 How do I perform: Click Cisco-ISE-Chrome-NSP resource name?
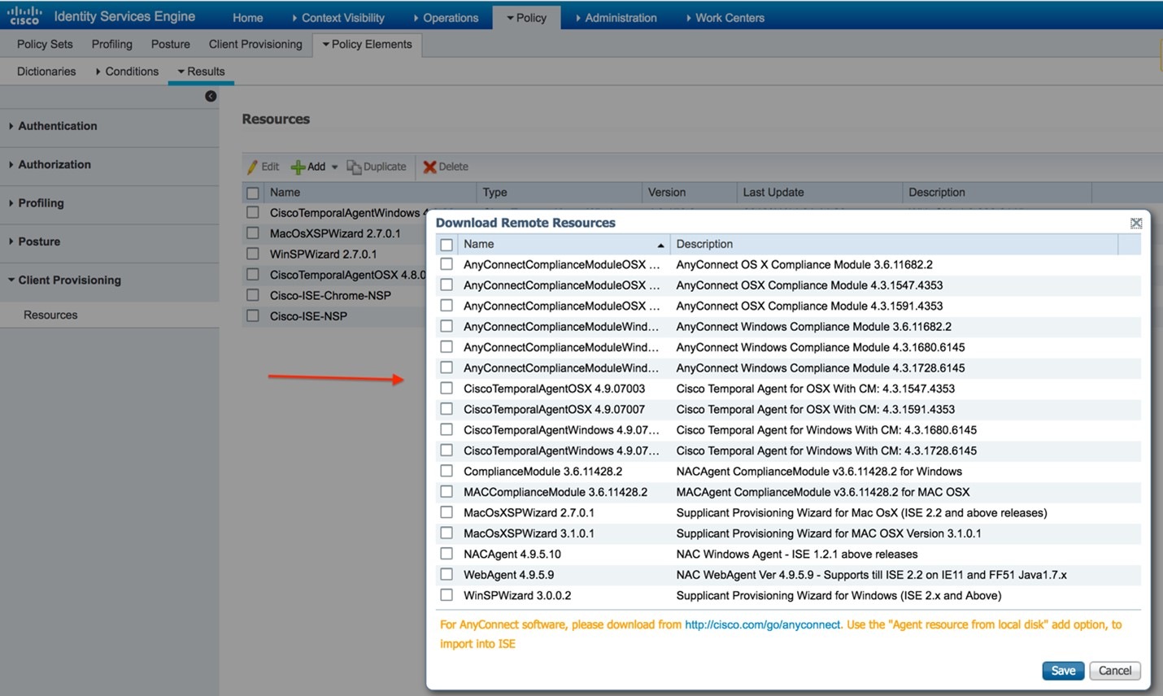(x=330, y=296)
